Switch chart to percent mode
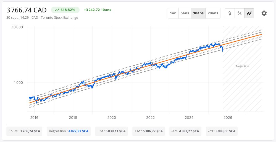Viewport: 276px width, 142px height. pos(239,13)
